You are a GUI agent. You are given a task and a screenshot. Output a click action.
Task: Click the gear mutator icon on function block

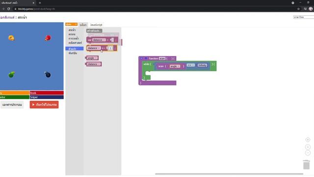tap(141, 58)
